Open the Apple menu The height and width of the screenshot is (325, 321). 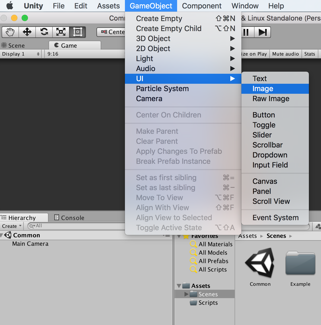10,6
